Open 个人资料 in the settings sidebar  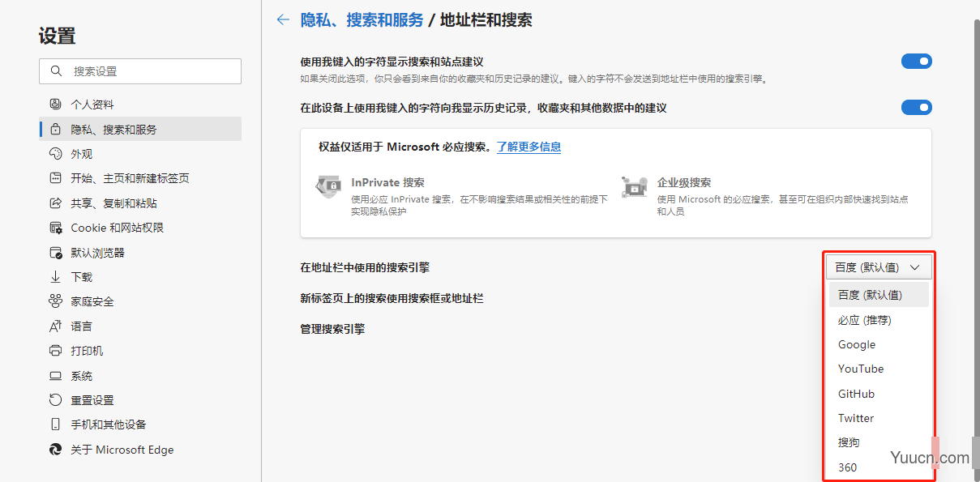[x=140, y=105]
